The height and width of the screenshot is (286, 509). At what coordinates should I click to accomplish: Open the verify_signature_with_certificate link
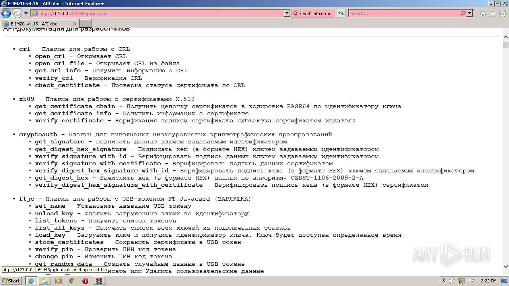pos(98,164)
